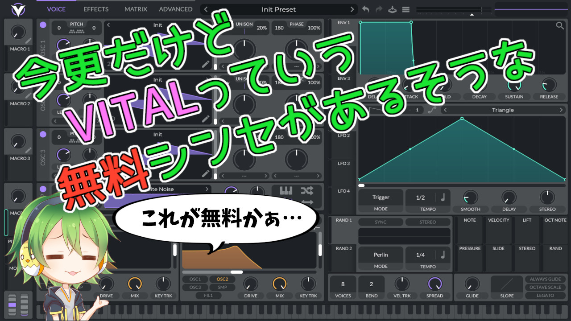Open OSC 1 wavetable editor pencil
The image size is (571, 321).
point(206,64)
